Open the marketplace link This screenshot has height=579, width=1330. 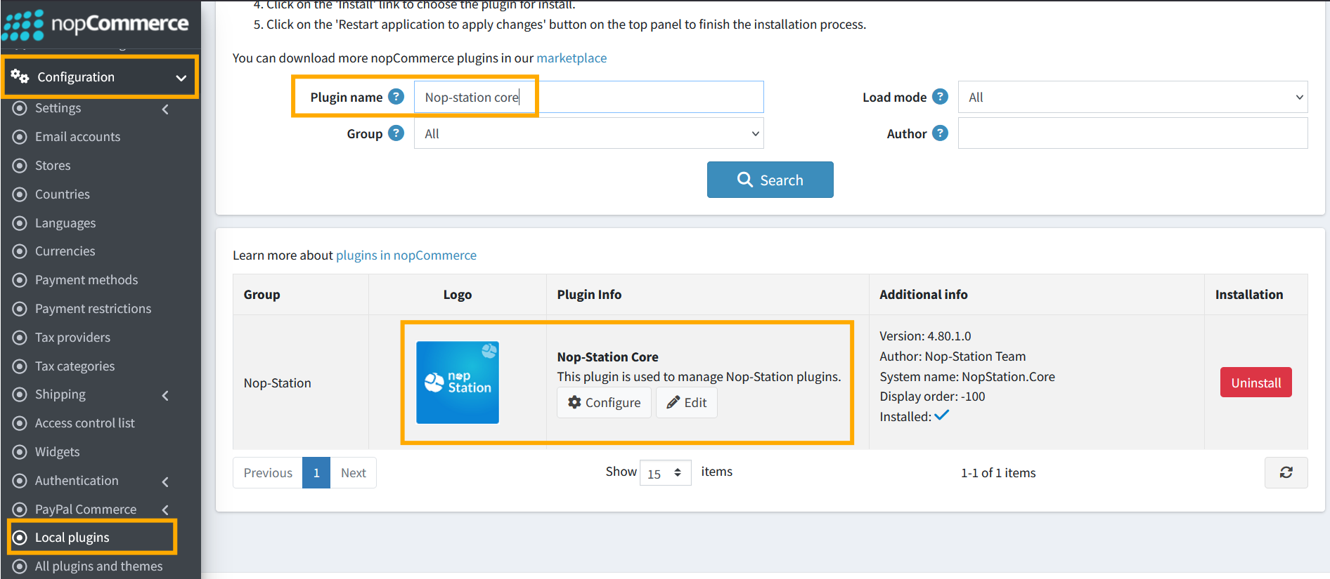pos(572,58)
